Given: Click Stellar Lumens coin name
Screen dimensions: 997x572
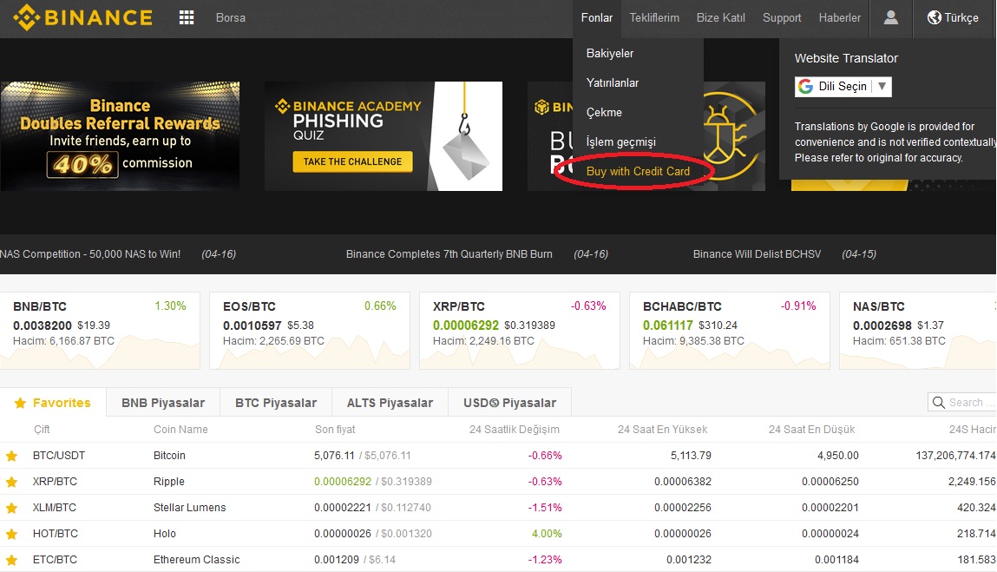Looking at the screenshot, I should pyautogui.click(x=189, y=508).
